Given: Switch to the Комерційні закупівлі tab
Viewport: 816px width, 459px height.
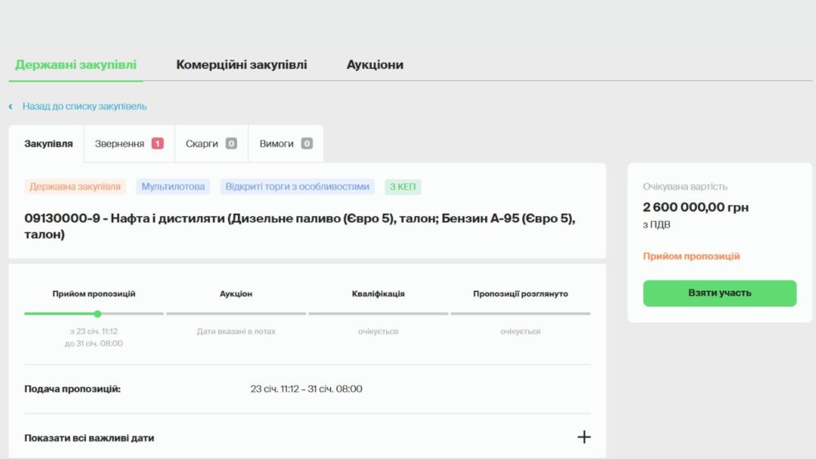Looking at the screenshot, I should tap(242, 64).
